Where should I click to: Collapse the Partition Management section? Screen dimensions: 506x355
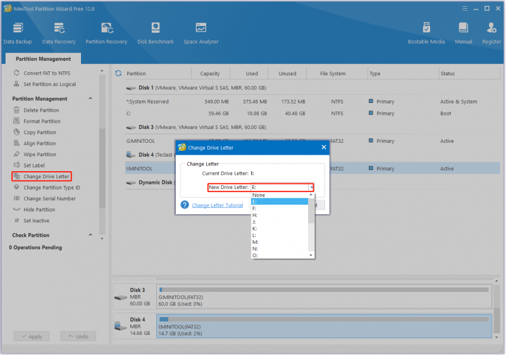[90, 99]
